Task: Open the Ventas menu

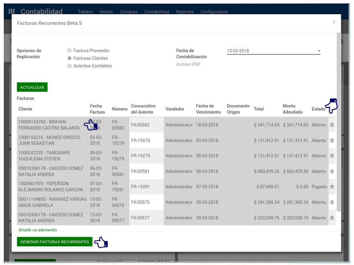Action: [x=106, y=12]
